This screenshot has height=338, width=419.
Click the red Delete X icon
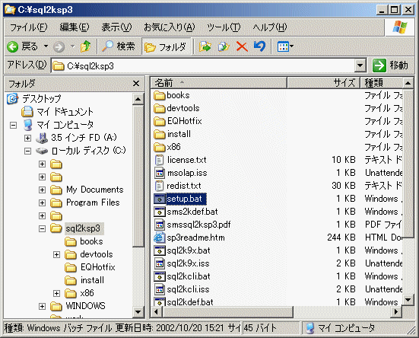pos(242,46)
